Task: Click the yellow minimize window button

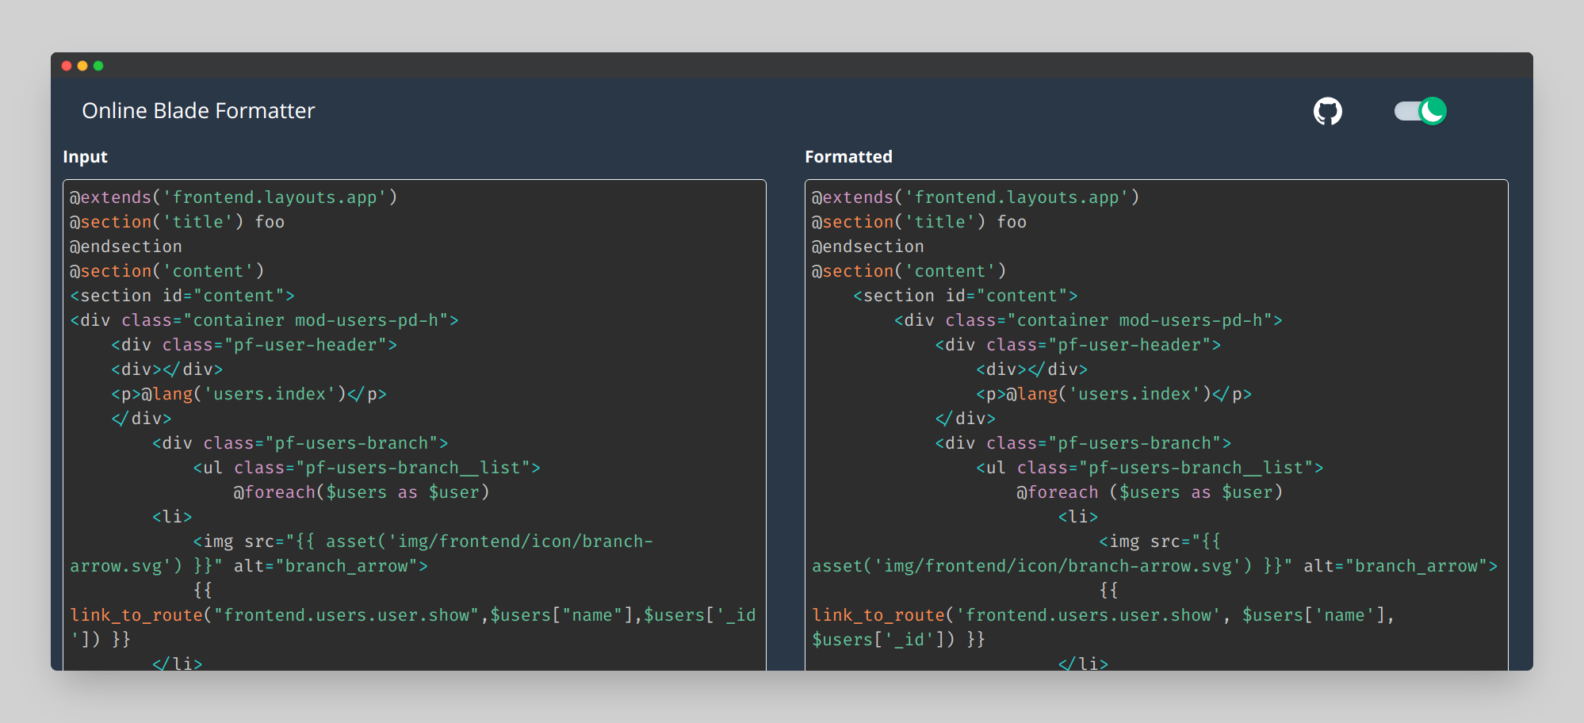Action: point(82,66)
